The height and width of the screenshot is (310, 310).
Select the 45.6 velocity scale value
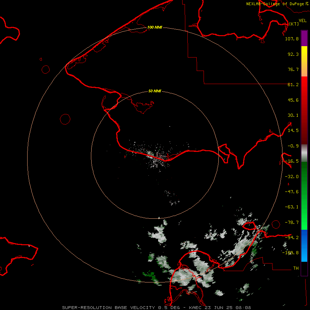click(293, 100)
